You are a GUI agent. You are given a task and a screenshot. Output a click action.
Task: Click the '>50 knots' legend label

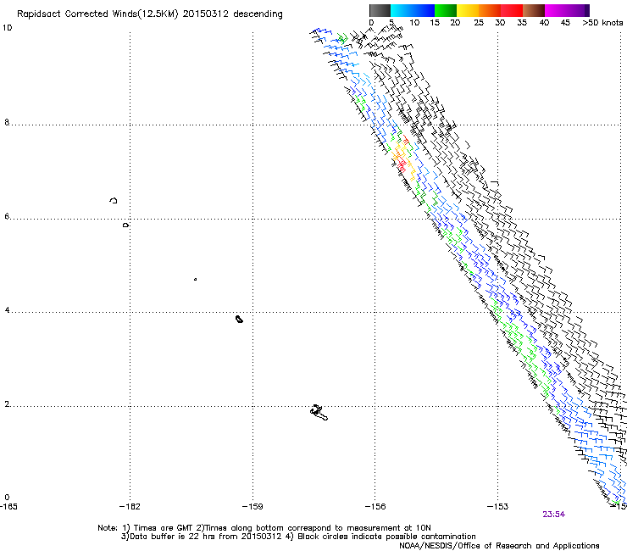click(602, 23)
